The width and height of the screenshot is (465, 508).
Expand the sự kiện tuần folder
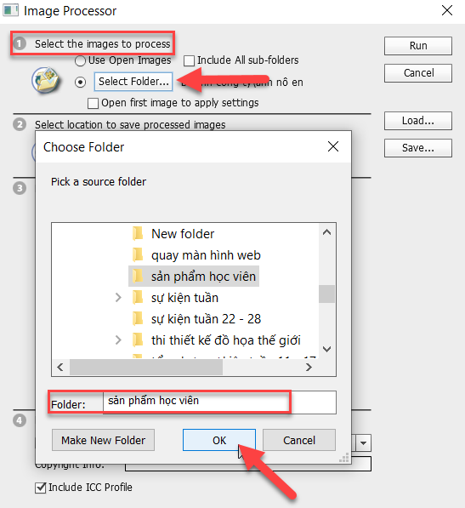tap(118, 298)
